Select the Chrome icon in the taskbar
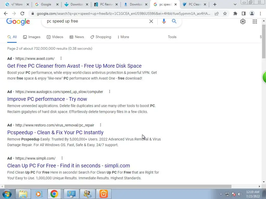 (x=54, y=194)
